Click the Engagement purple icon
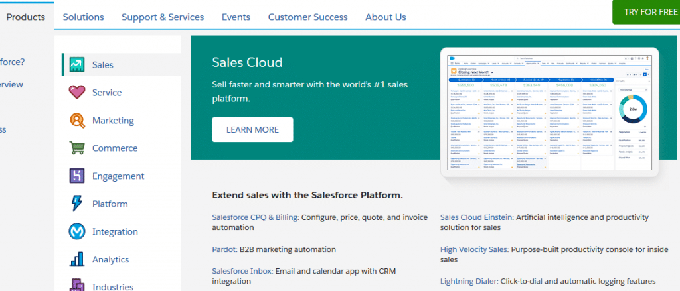680x291 pixels. pyautogui.click(x=77, y=176)
